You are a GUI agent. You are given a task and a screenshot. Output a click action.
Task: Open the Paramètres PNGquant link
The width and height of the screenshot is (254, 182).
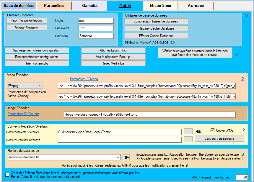pyautogui.click(x=23, y=114)
